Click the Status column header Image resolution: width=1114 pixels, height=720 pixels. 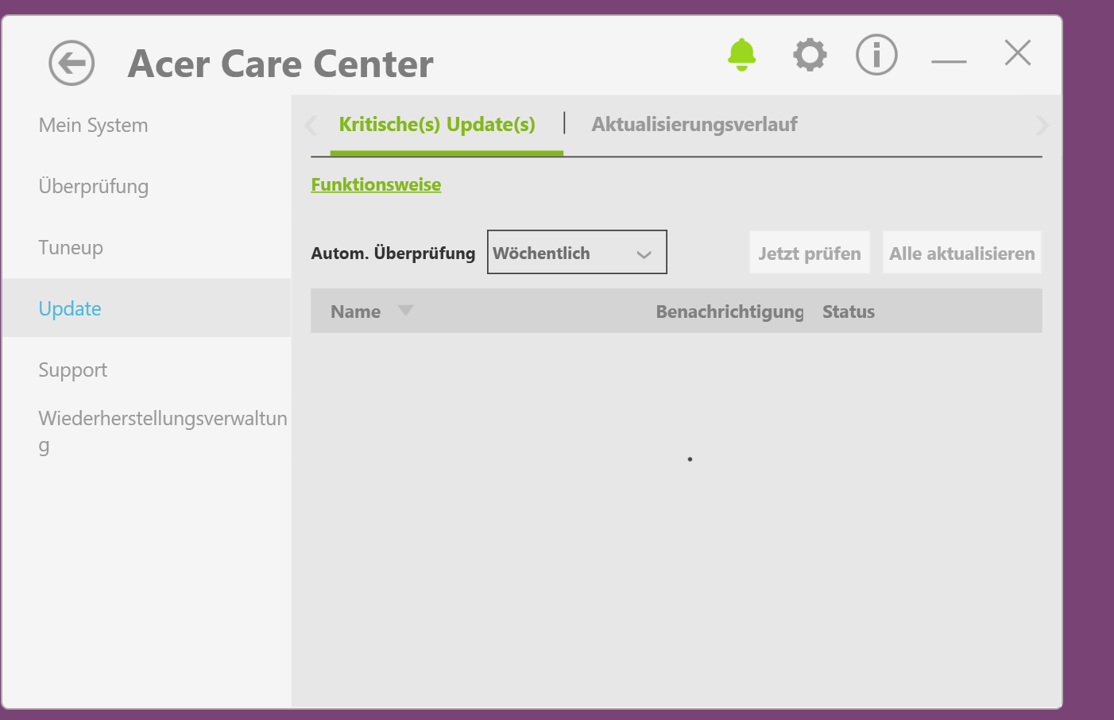[849, 312]
